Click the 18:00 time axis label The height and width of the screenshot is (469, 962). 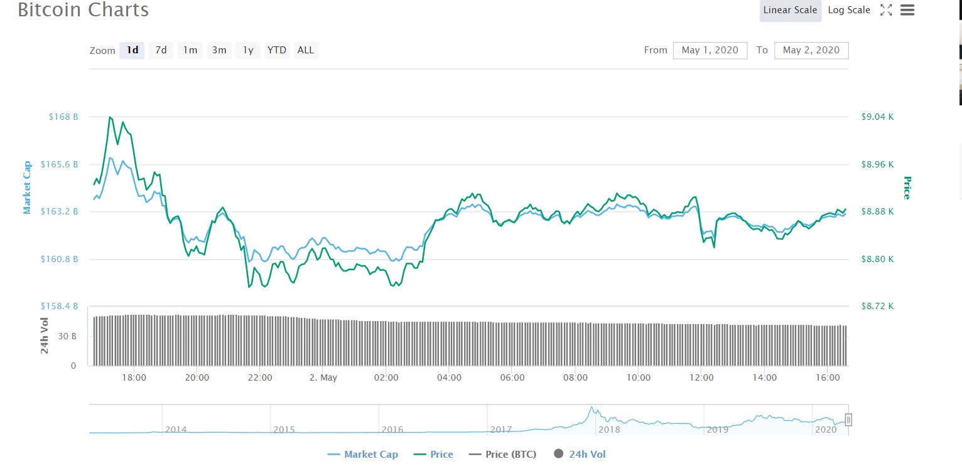134,377
